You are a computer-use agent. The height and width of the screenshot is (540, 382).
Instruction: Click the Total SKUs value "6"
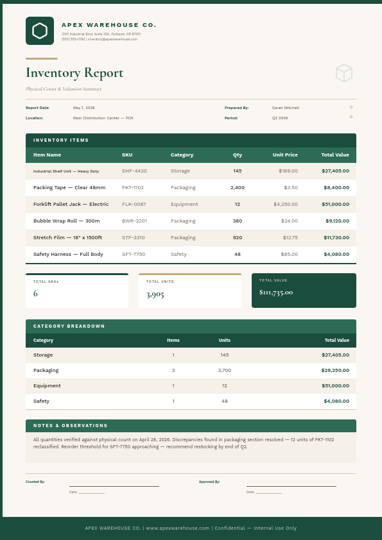[x=35, y=294]
